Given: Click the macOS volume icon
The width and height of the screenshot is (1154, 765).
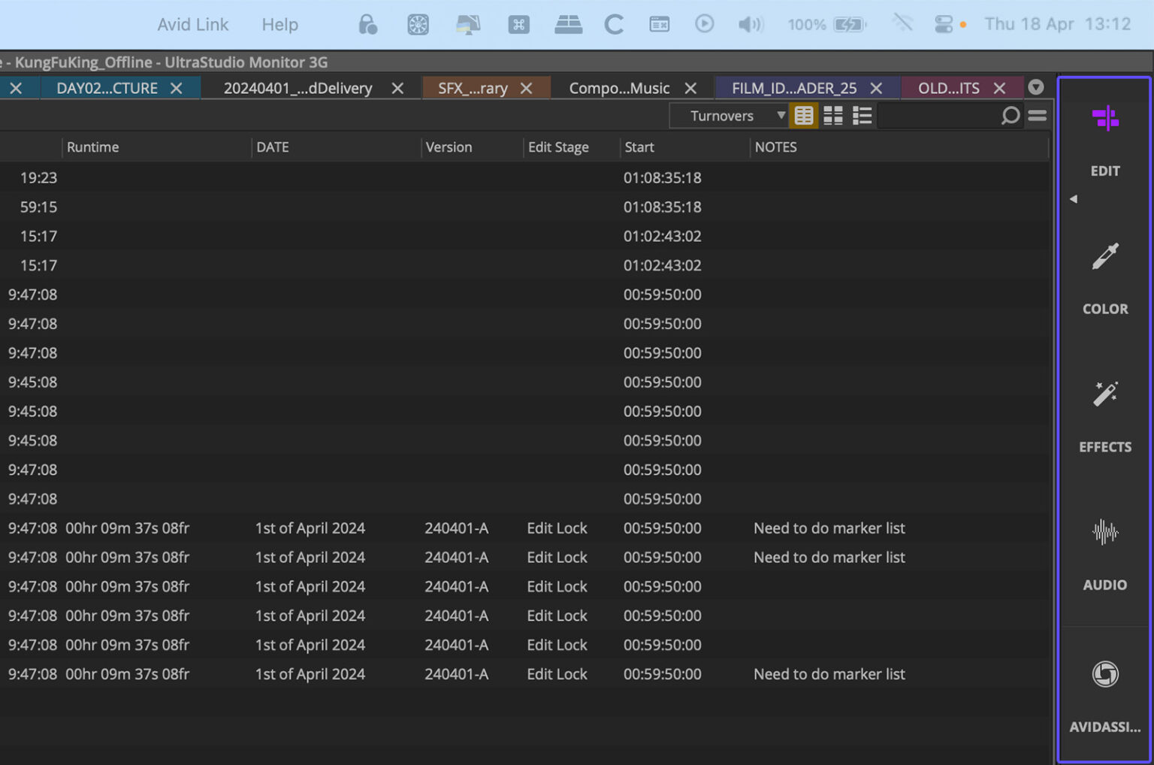Looking at the screenshot, I should coord(749,25).
